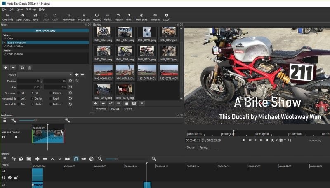Switch to the Project player tab
The width and height of the screenshot is (330, 188).
click(x=203, y=148)
